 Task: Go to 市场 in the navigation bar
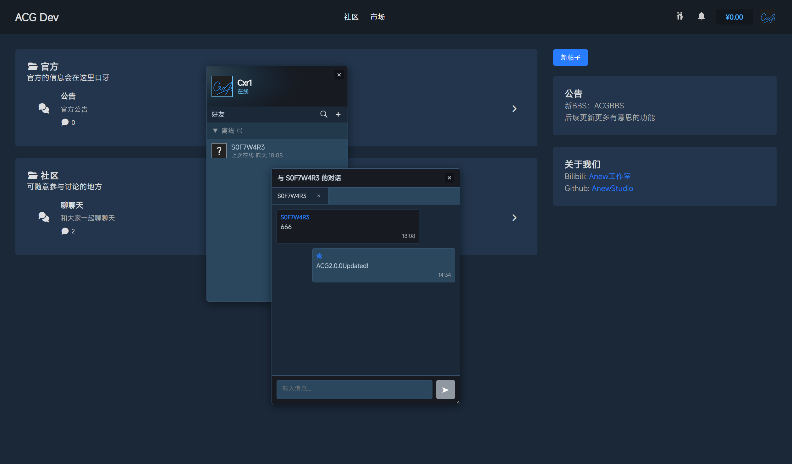coord(377,17)
